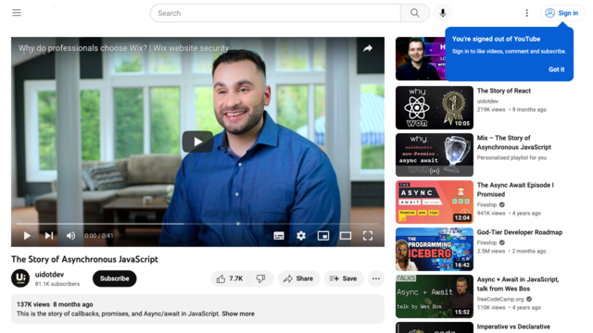
Task: Enable miniplayer mode
Action: [x=323, y=236]
